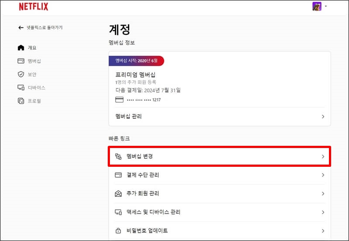Click the 계정 page heading

click(x=120, y=30)
